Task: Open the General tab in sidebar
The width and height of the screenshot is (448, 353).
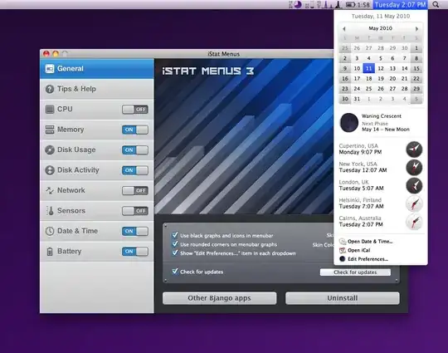Action: (97, 69)
